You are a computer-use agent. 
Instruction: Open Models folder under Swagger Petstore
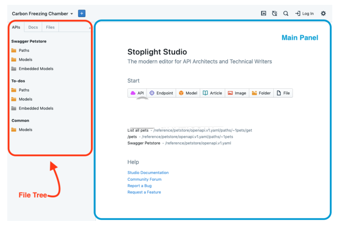coord(22,60)
